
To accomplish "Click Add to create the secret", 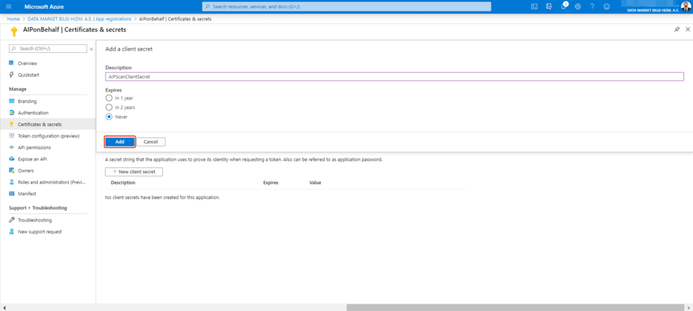I will 120,142.
